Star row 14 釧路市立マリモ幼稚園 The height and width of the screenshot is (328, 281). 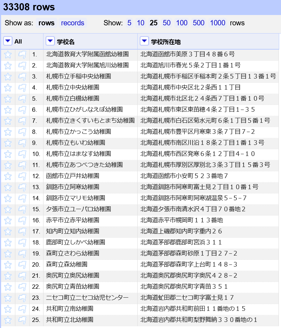coord(8,198)
